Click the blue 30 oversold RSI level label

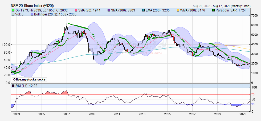tap(253, 104)
